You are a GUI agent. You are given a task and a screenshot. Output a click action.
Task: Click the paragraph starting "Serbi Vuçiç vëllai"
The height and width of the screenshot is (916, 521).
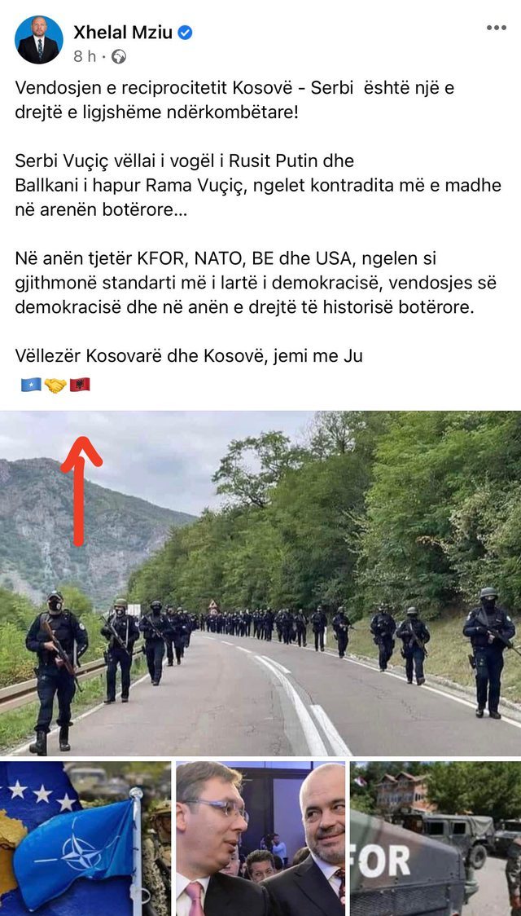click(x=258, y=185)
